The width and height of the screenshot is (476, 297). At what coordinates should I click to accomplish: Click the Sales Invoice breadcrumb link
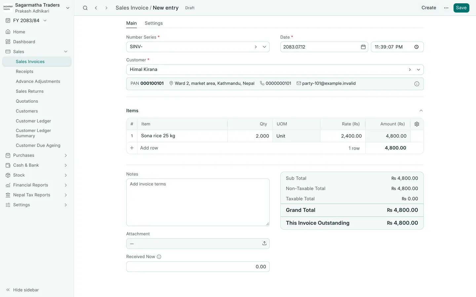coord(132,8)
